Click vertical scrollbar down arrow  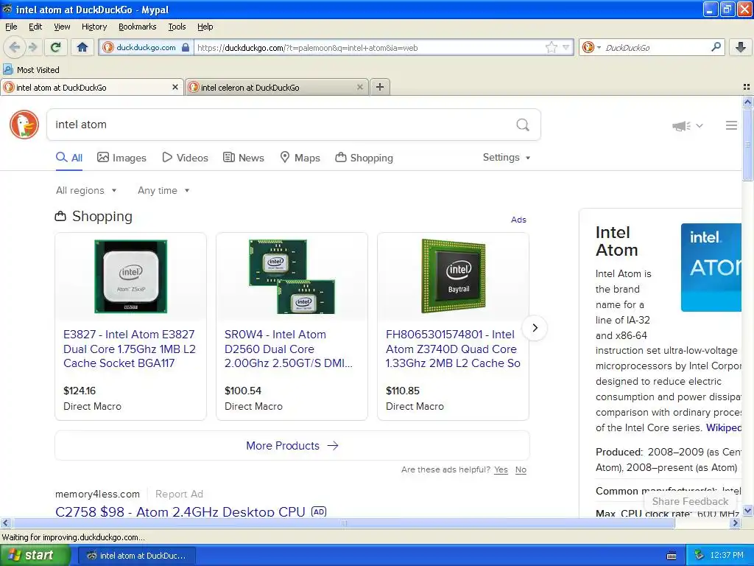pos(747,511)
